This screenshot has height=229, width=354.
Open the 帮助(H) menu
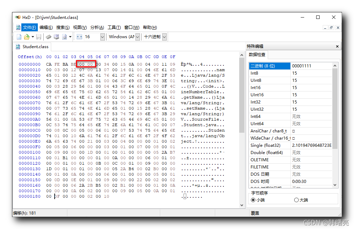click(150, 28)
